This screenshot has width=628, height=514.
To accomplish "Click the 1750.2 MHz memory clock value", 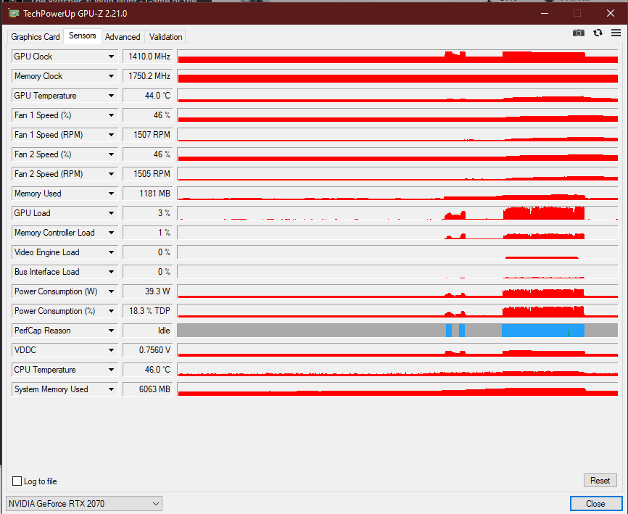I will pyautogui.click(x=148, y=76).
